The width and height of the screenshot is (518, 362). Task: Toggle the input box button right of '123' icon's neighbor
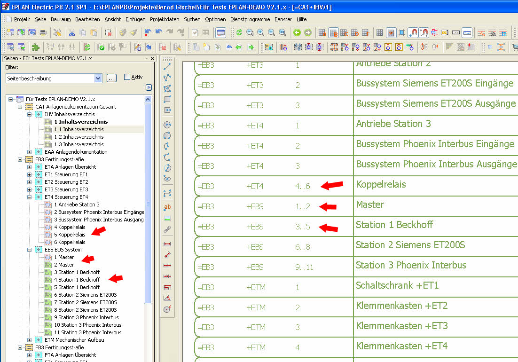pos(467,33)
